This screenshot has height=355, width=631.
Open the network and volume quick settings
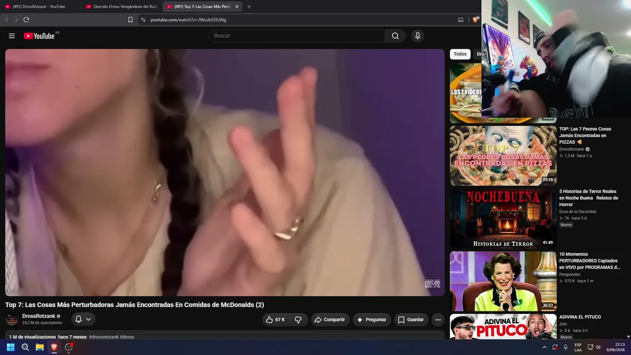(x=594, y=347)
